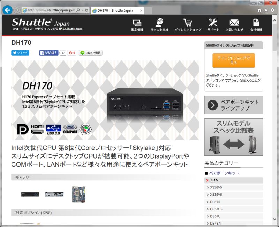Open the address bar dropdown arrow
Viewport: 279px width, 227px height.
(82, 10)
